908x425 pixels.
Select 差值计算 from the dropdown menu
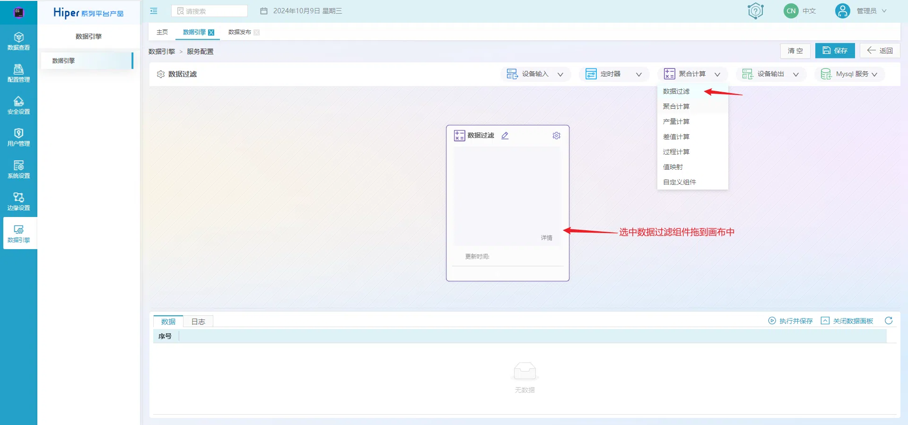(x=693, y=137)
